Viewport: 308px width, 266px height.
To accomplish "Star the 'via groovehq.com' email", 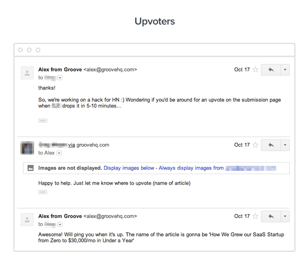I will tap(255, 145).
